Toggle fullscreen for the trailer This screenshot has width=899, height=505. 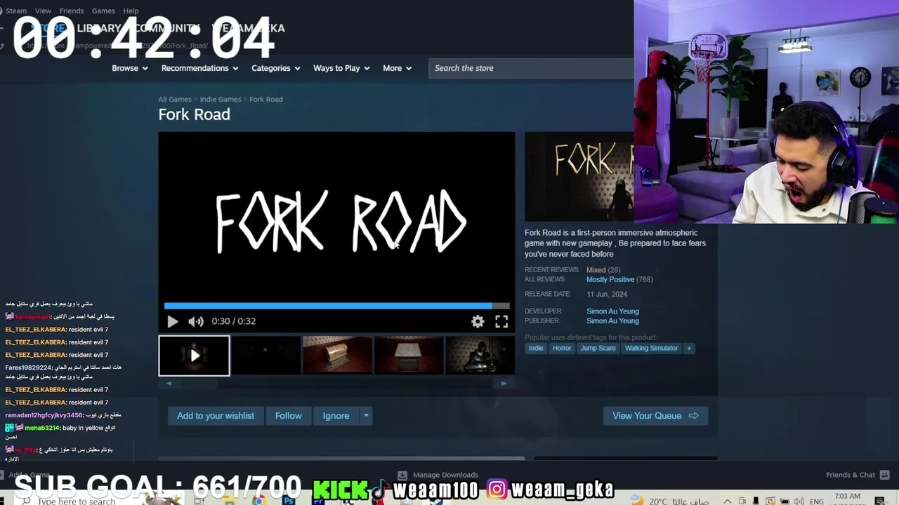pos(501,321)
